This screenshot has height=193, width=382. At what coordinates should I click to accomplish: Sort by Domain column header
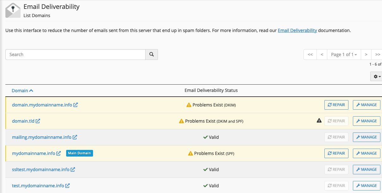point(22,91)
